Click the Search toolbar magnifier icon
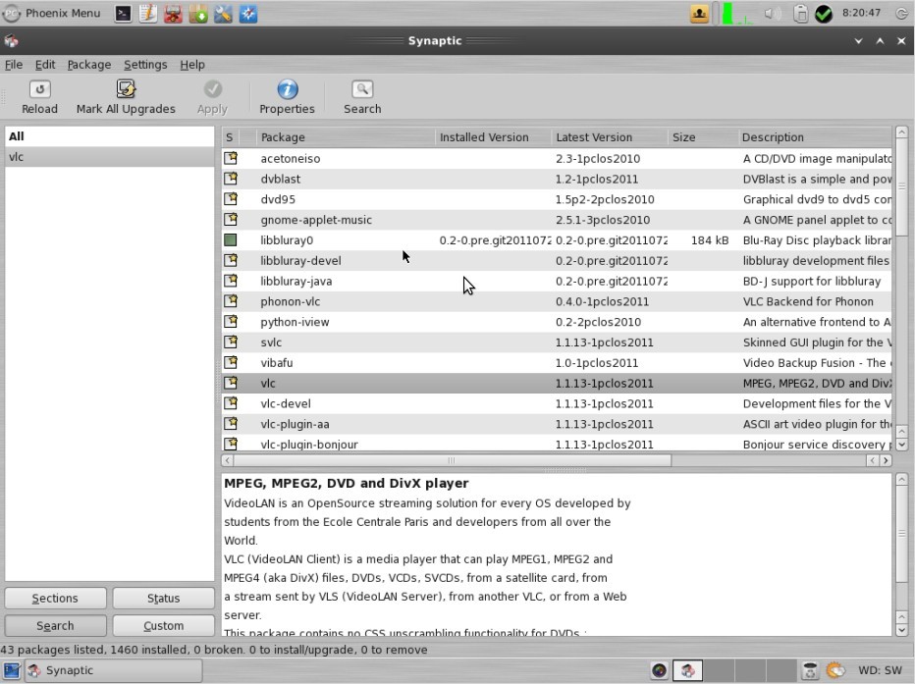 pyautogui.click(x=362, y=89)
